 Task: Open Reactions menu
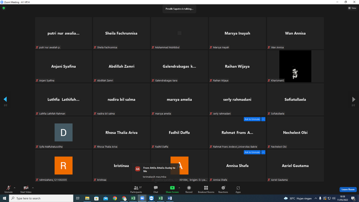pyautogui.click(x=223, y=189)
